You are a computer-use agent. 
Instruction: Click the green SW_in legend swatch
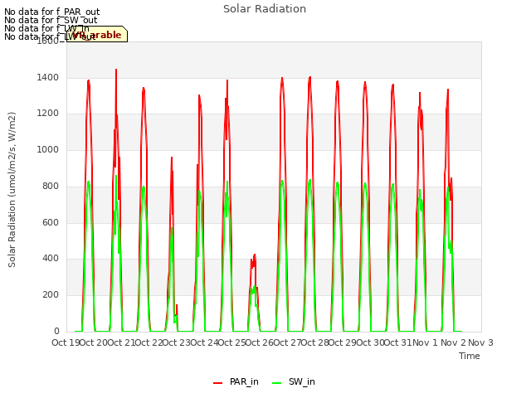pos(276,383)
